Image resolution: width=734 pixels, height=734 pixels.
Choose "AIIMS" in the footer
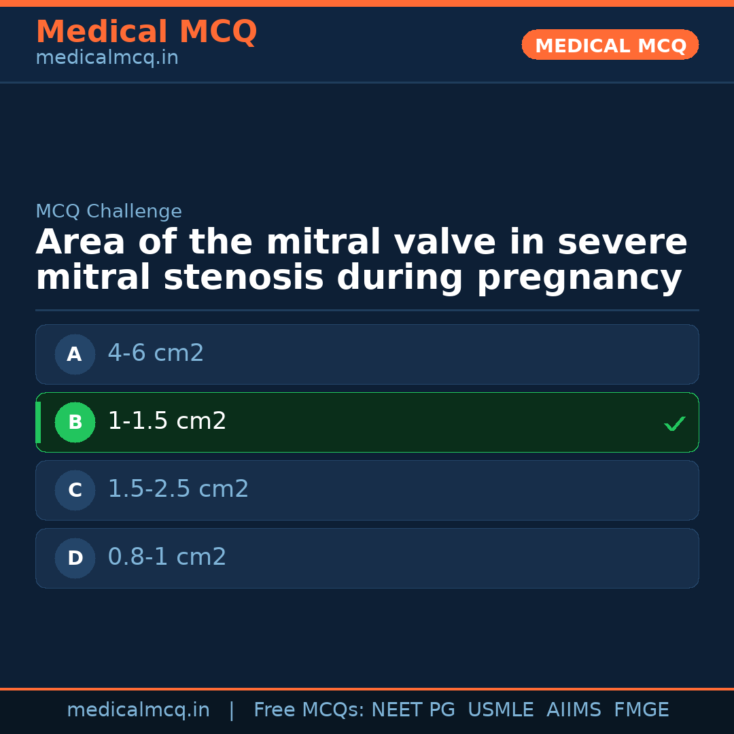(574, 710)
